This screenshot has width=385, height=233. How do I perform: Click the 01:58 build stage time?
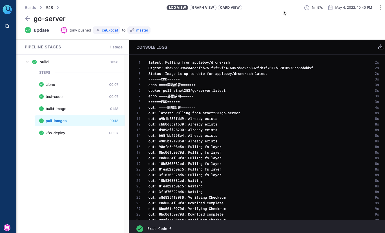114,62
